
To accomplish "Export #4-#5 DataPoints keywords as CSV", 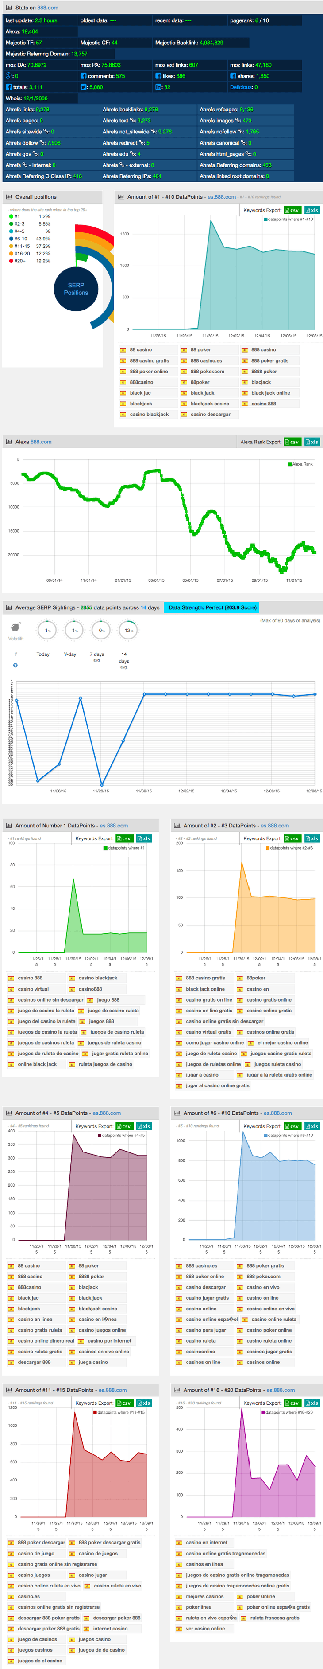I will 124,1126.
